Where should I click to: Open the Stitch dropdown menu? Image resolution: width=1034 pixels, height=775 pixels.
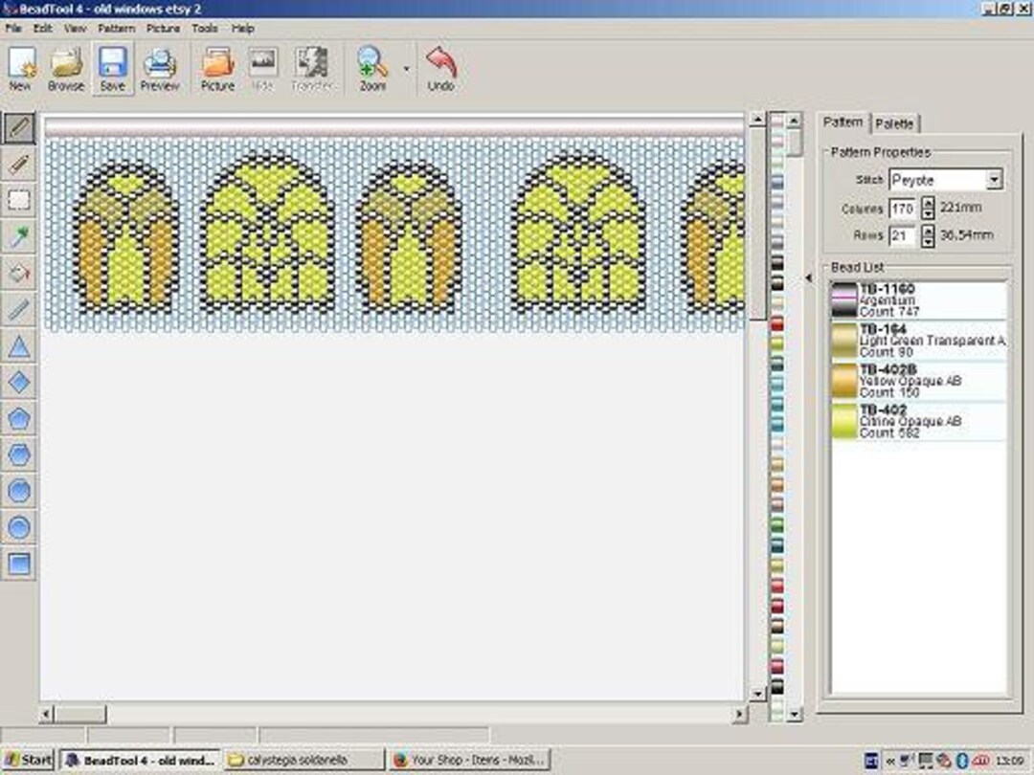[x=995, y=179]
